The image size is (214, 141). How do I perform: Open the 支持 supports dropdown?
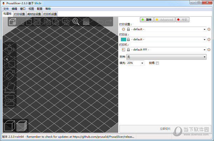point(166,57)
